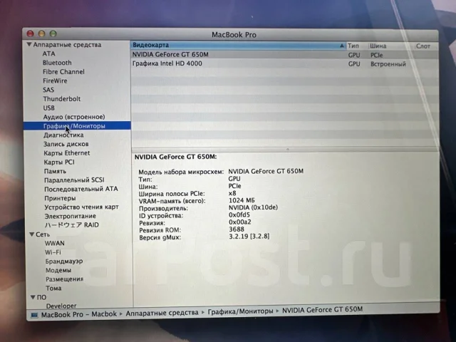Click the gMux version 3.2.19 [3.2.8]
Image resolution: width=456 pixels, height=342 pixels.
click(249, 236)
